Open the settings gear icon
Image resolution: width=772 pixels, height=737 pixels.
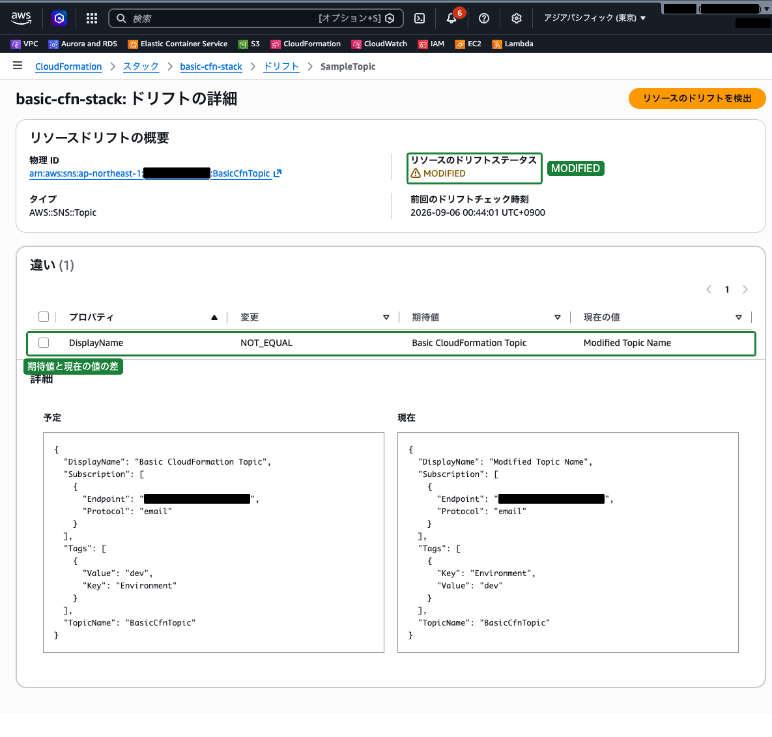click(x=516, y=18)
